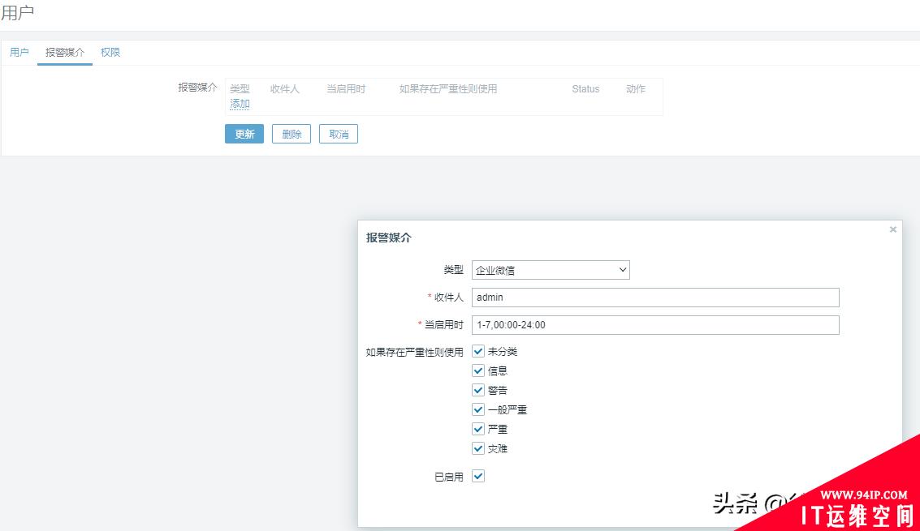
Task: Click the 如果存在严重性则使用 column header
Action: click(x=448, y=88)
